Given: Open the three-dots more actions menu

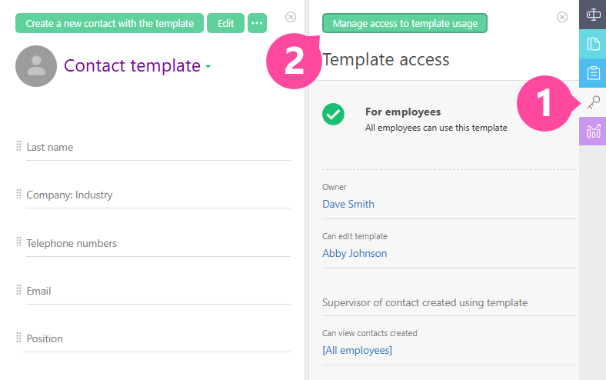Looking at the screenshot, I should (257, 23).
